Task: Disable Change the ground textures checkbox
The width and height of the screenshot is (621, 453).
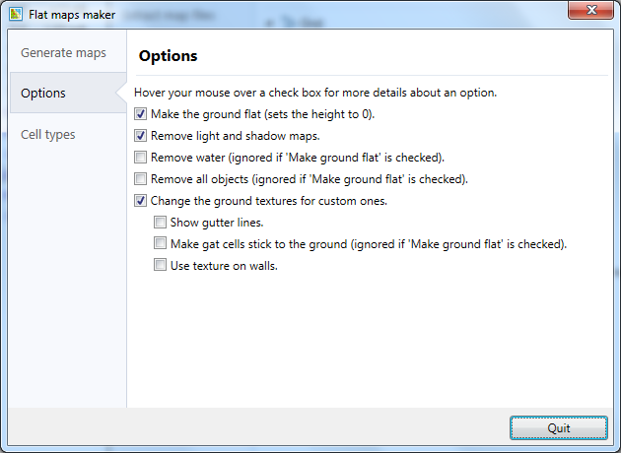Action: (140, 201)
